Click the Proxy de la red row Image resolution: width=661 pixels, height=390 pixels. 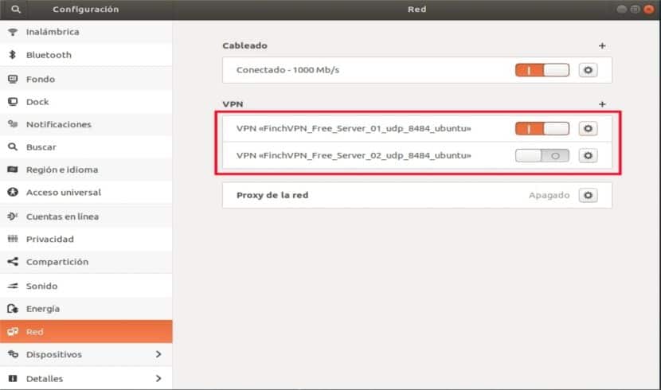coord(417,195)
